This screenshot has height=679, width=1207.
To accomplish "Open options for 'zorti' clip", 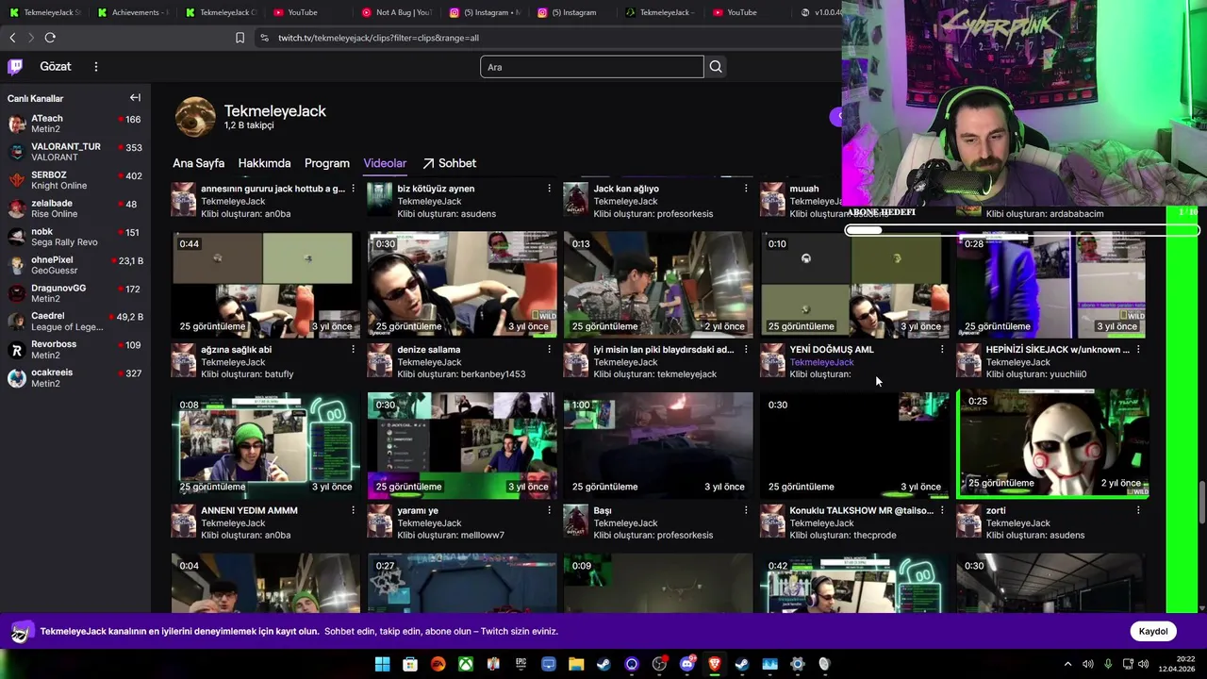I will click(1137, 510).
